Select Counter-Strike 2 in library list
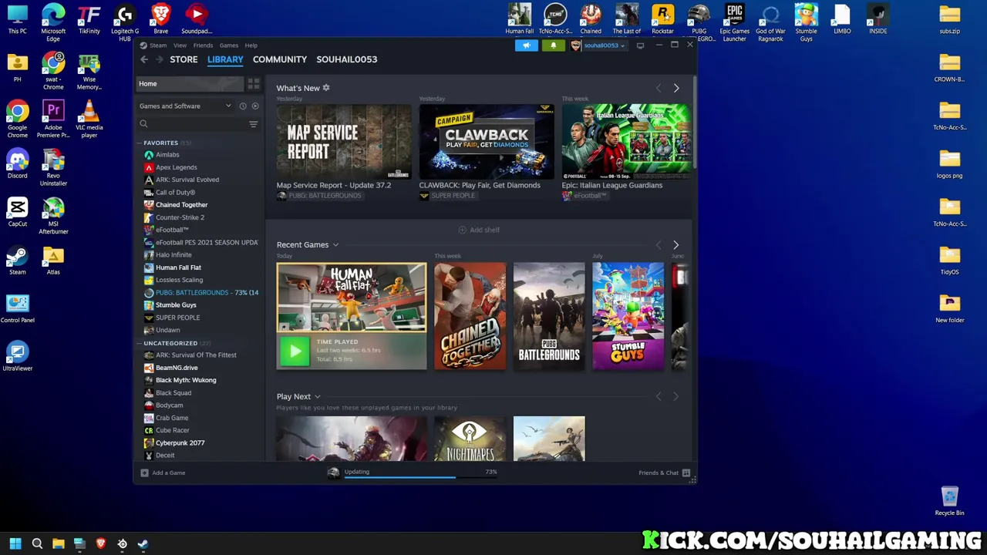This screenshot has height=555, width=987. click(180, 217)
